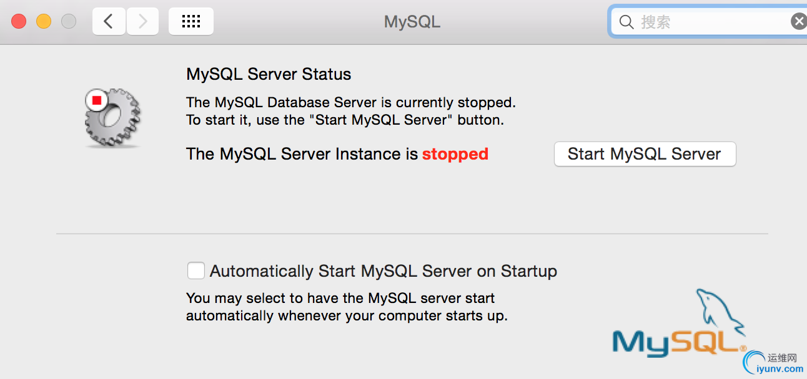
Task: Click the magnifying glass search icon
Action: 626,22
